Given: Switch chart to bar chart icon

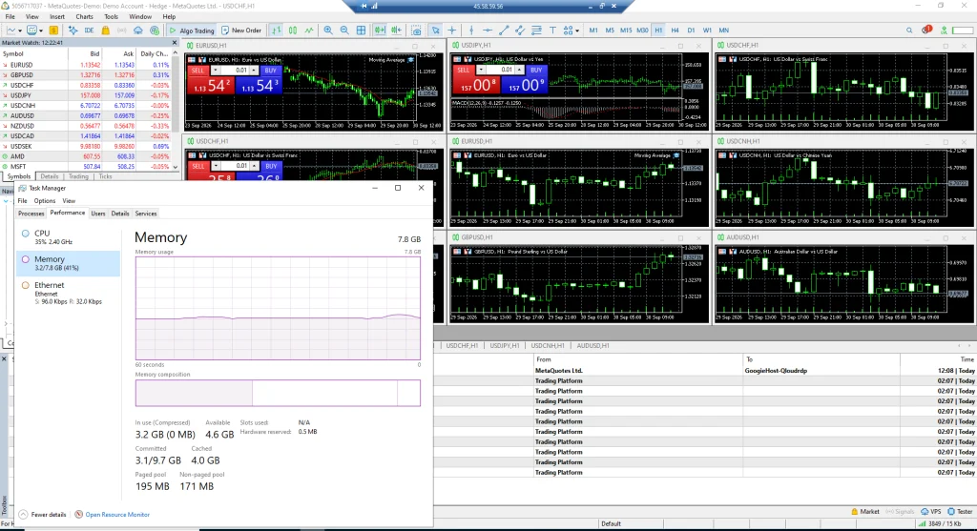Looking at the screenshot, I should coord(276,30).
